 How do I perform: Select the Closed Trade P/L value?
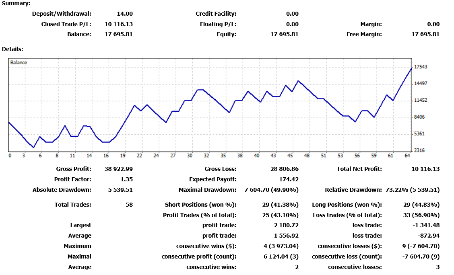119,24
